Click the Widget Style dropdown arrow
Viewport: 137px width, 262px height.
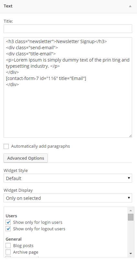click(129, 178)
